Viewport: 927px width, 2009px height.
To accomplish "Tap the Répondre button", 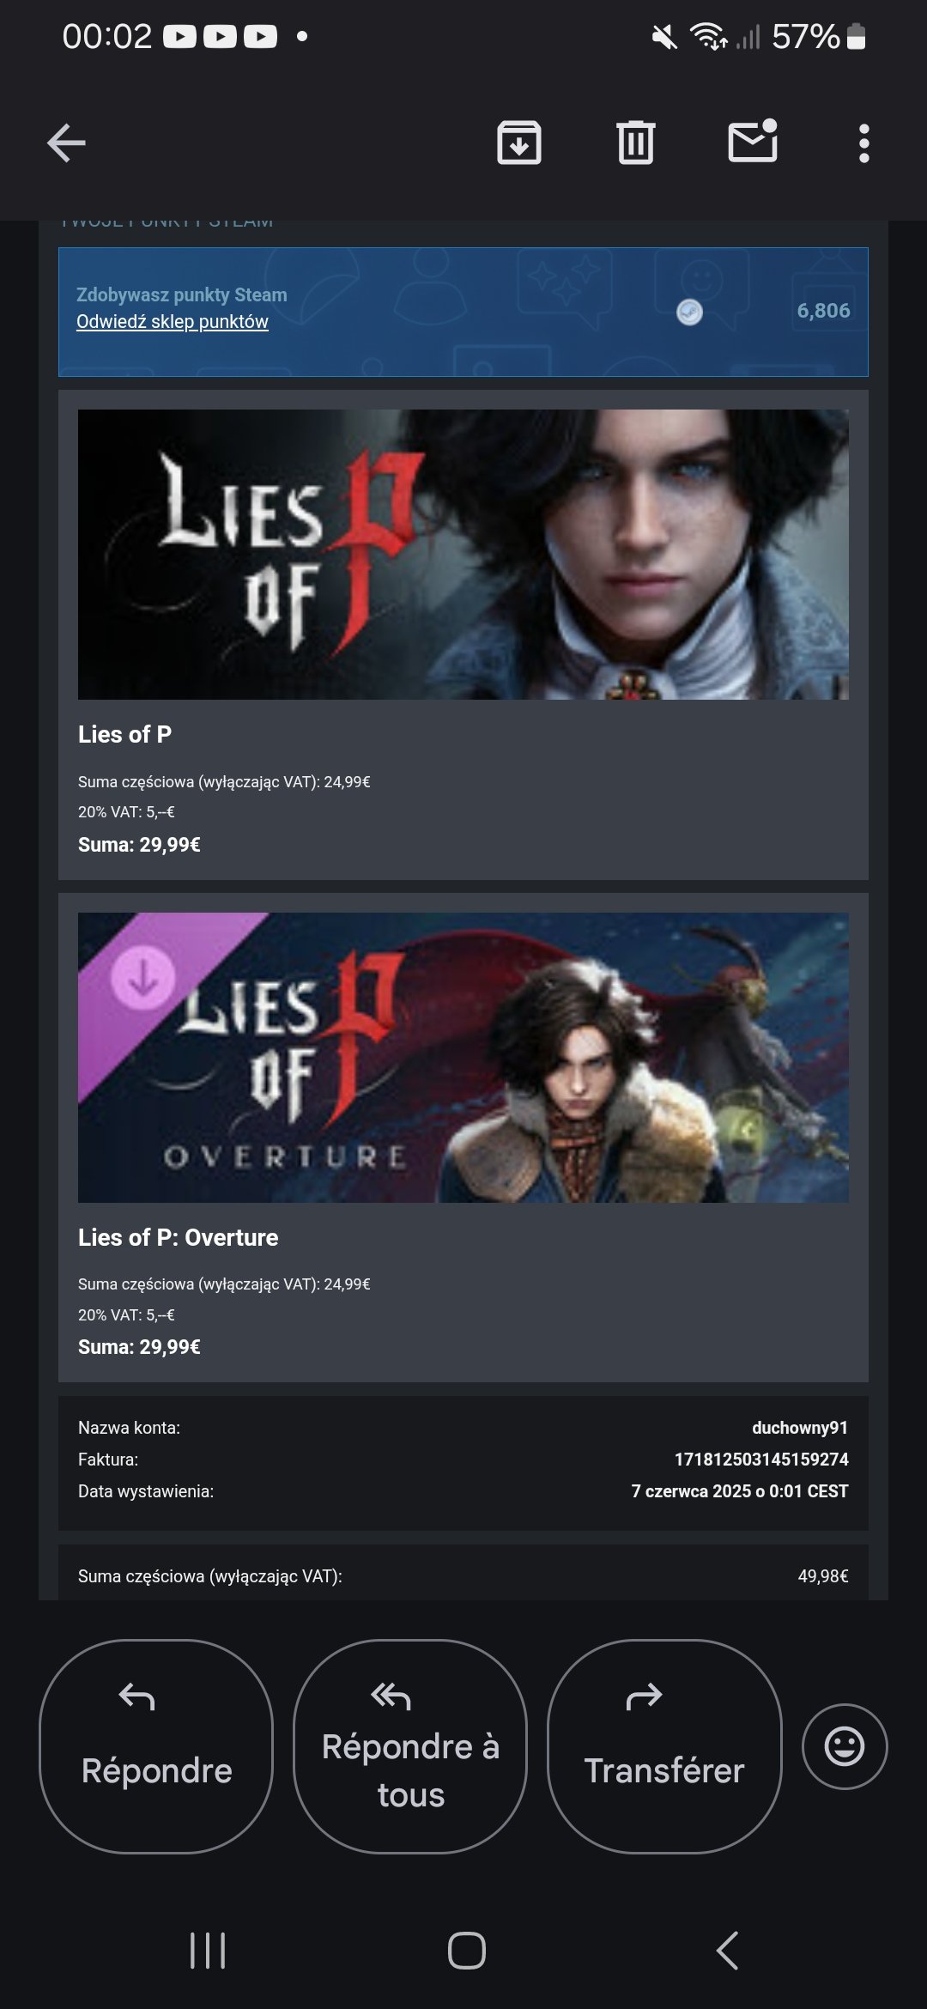I will [x=156, y=1746].
